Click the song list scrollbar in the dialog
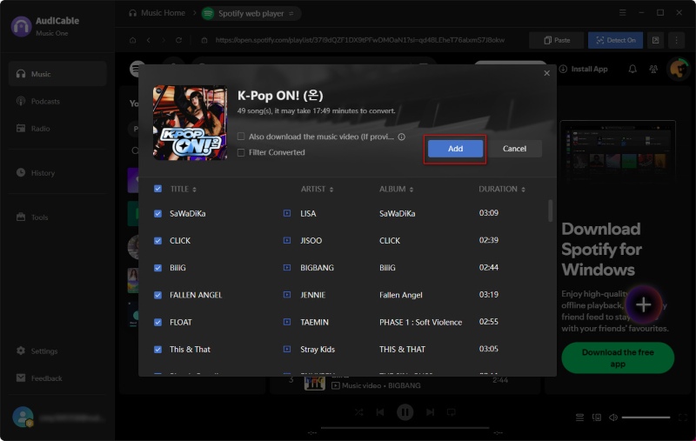Screen dimensions: 696x441 [x=551, y=210]
